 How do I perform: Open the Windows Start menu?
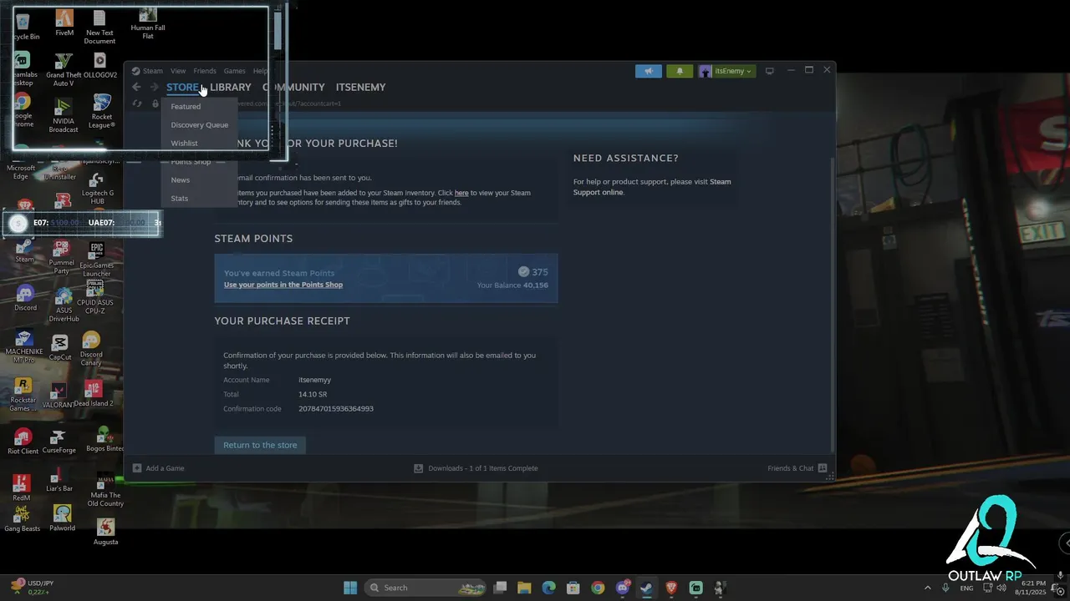pos(350,588)
